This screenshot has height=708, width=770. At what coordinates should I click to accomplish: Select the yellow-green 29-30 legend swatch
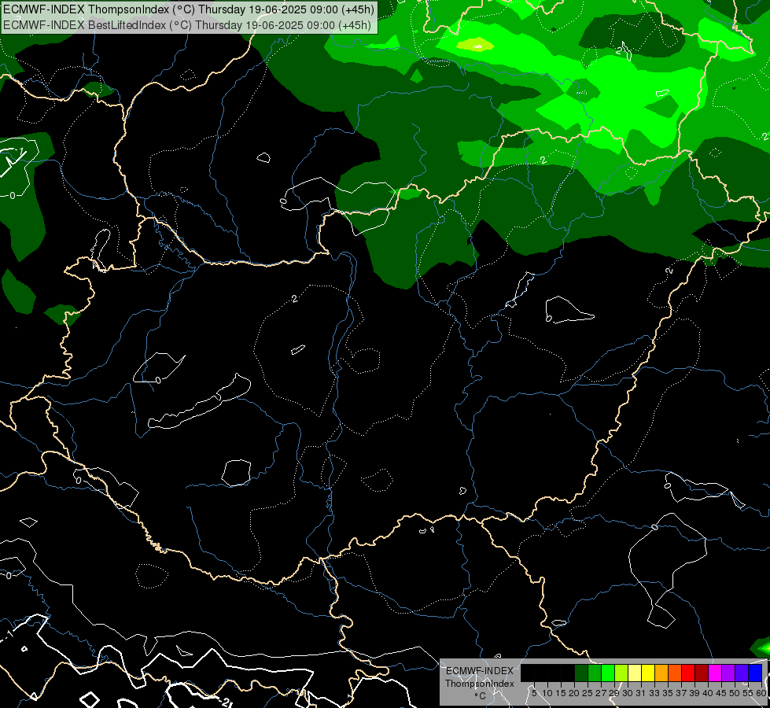pos(621,673)
